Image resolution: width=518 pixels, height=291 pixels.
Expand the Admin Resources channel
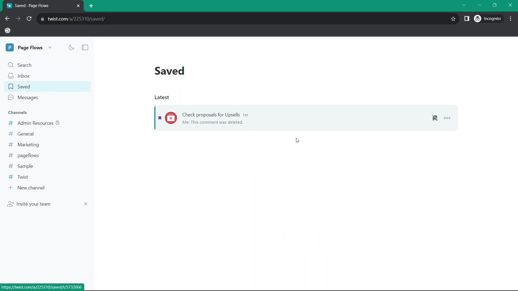pos(36,123)
